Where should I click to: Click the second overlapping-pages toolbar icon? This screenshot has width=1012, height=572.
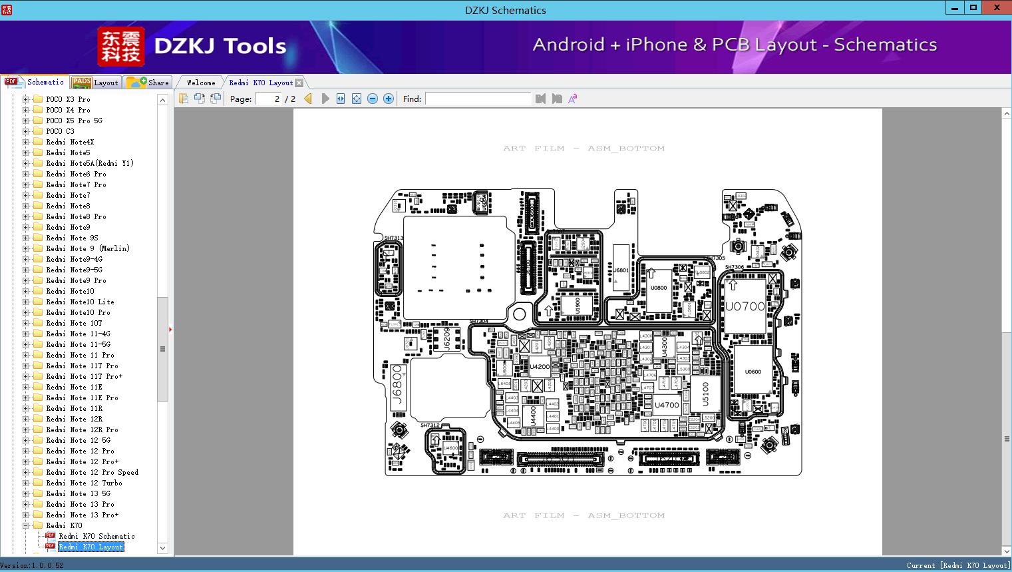[199, 99]
